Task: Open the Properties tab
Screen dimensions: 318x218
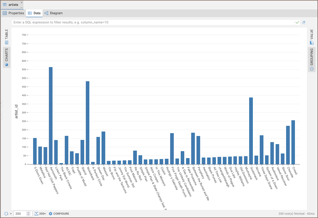Action: pyautogui.click(x=16, y=13)
